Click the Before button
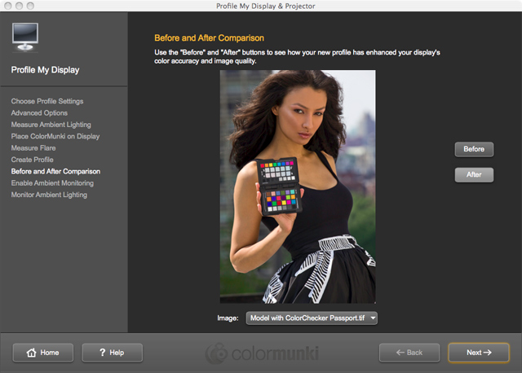522x373 pixels. (474, 149)
